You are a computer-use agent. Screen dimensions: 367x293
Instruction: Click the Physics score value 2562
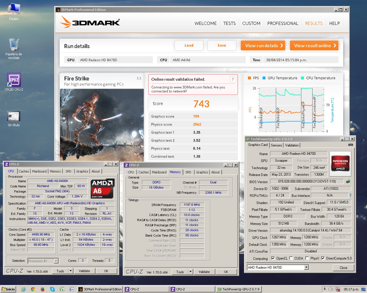coord(197,124)
